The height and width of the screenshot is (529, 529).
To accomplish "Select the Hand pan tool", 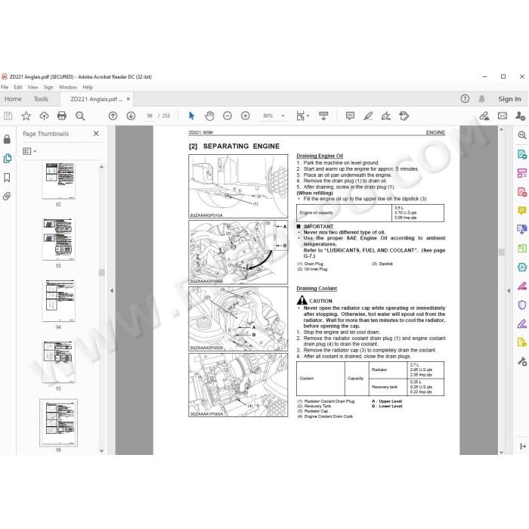I will coord(209,116).
